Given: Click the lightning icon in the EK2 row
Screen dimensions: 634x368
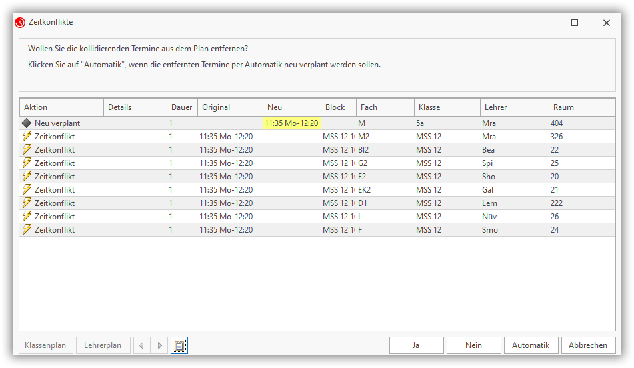Looking at the screenshot, I should [x=27, y=189].
